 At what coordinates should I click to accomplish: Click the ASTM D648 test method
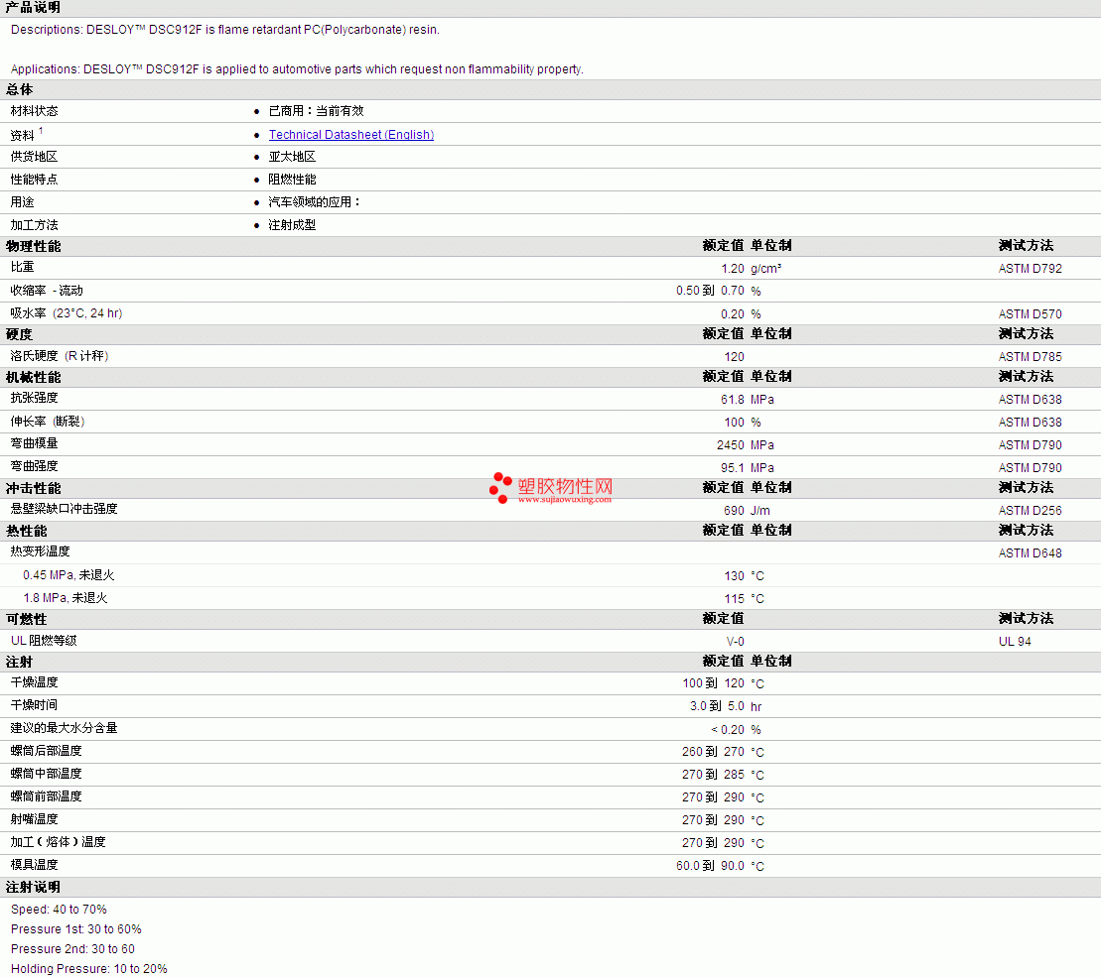[x=1031, y=553]
